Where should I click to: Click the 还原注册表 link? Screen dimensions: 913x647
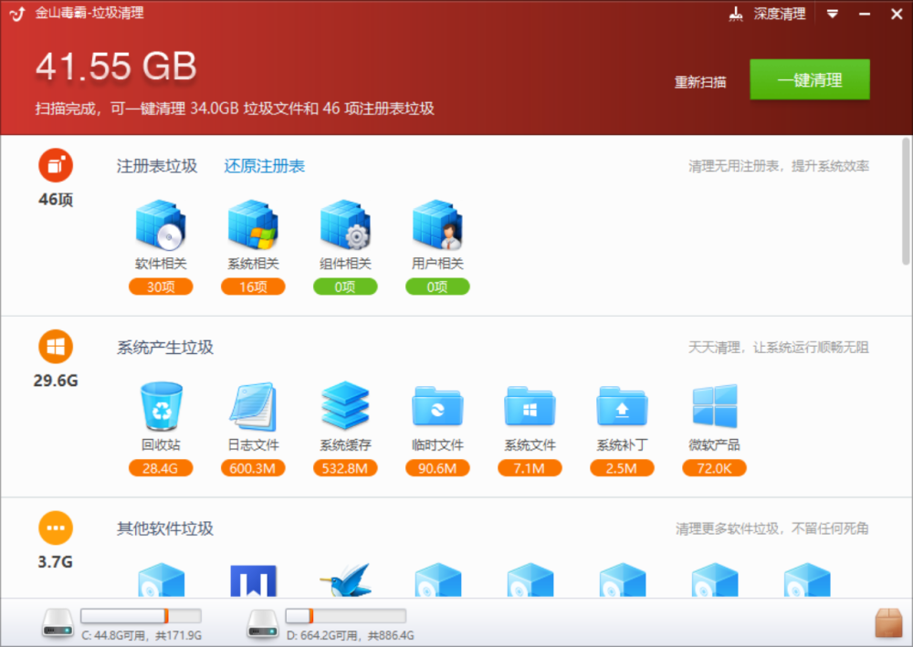[x=265, y=166]
